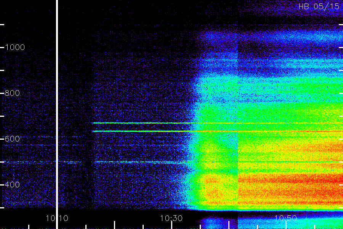Click the 10:30 time axis label
Viewport: 343px width, 229px height.
[x=171, y=218]
